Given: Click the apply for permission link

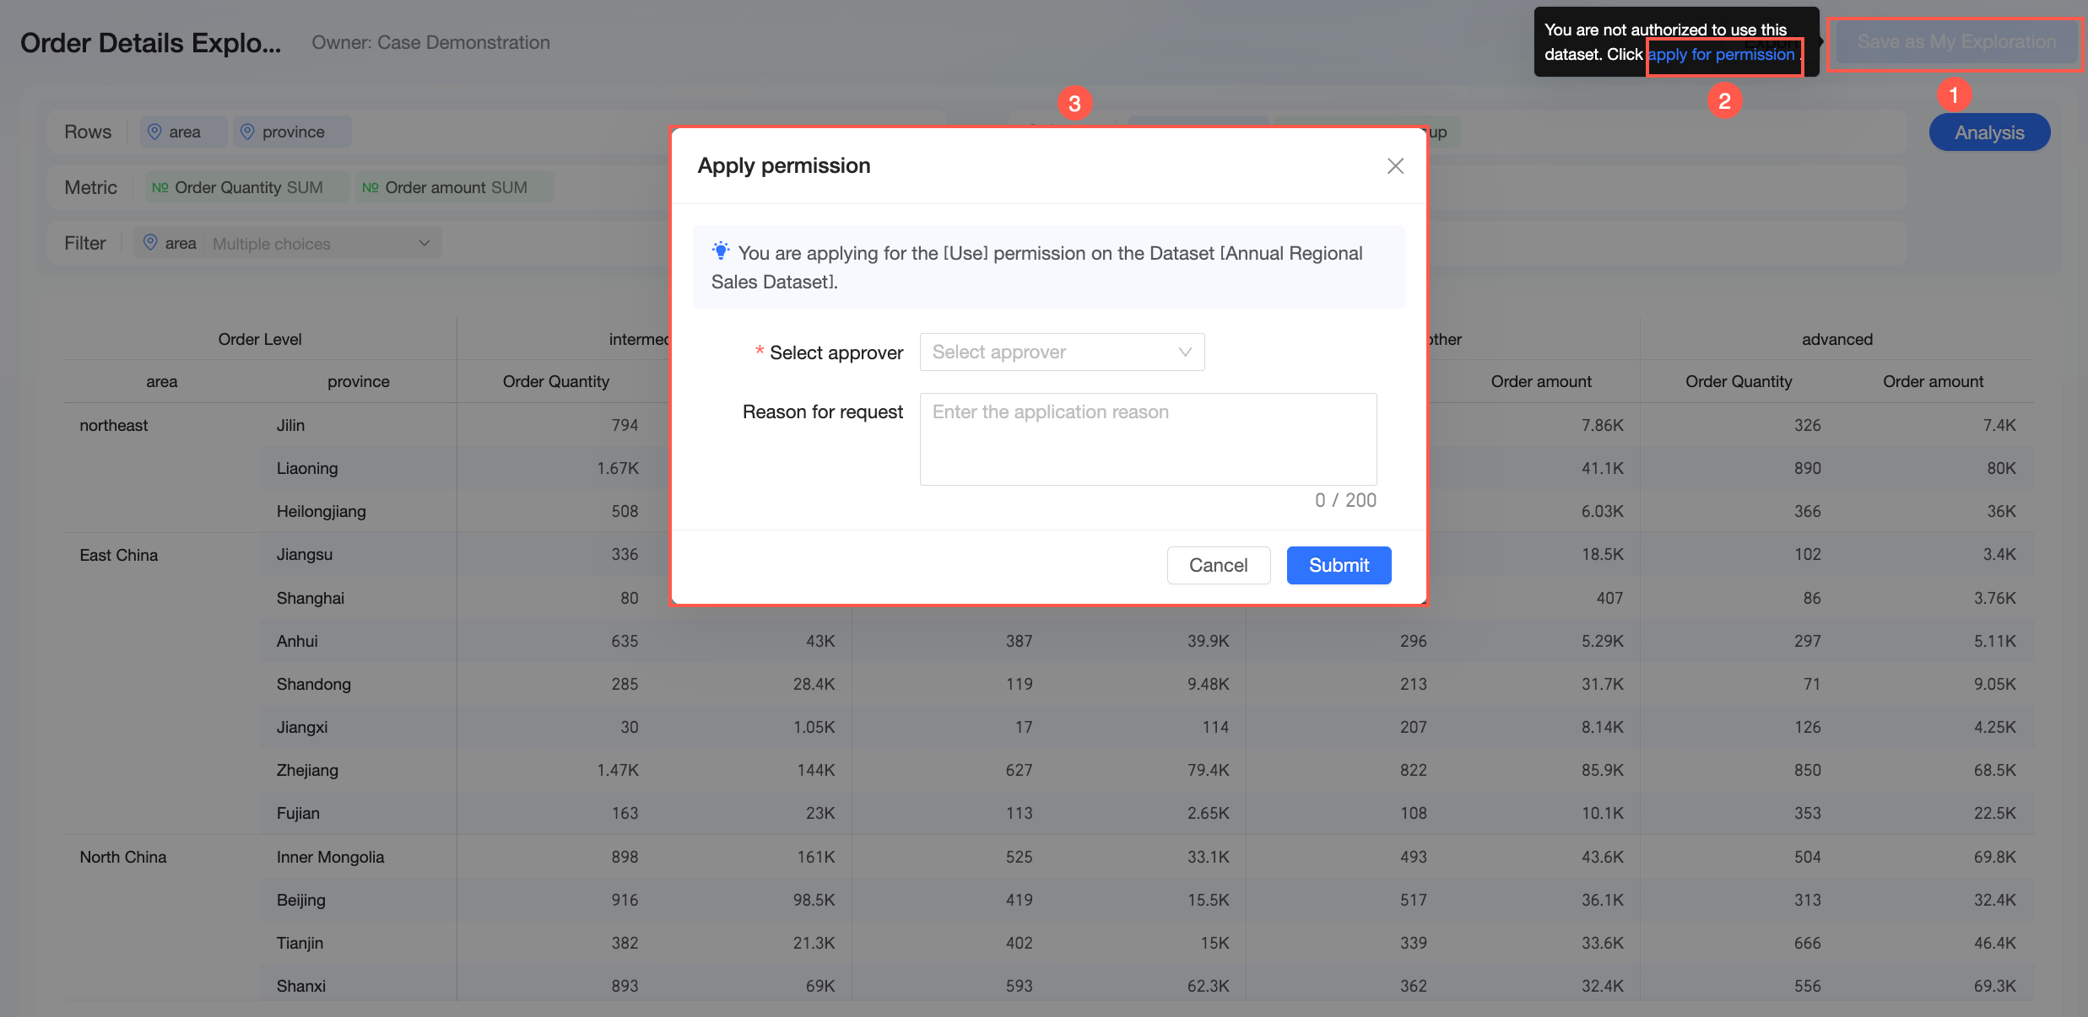Looking at the screenshot, I should pos(1721,55).
